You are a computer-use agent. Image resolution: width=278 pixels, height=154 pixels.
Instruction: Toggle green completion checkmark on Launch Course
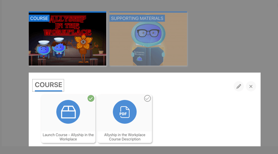91,98
